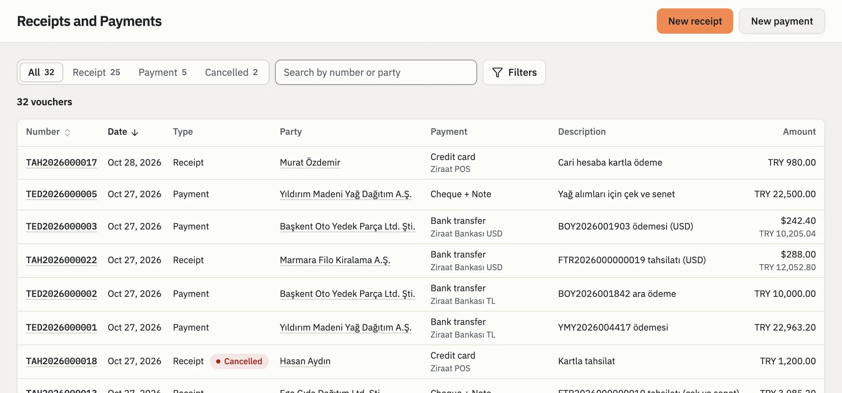Viewport: 842px width, 393px height.
Task: Click the funnel icon in Filters
Action: click(x=497, y=72)
